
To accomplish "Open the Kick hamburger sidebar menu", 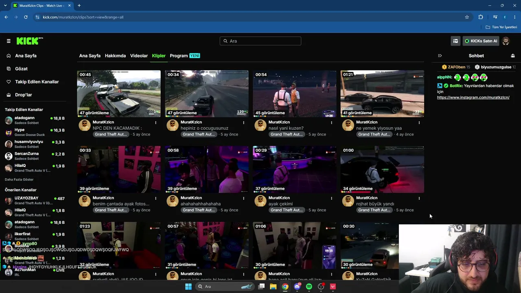I will click(x=9, y=41).
